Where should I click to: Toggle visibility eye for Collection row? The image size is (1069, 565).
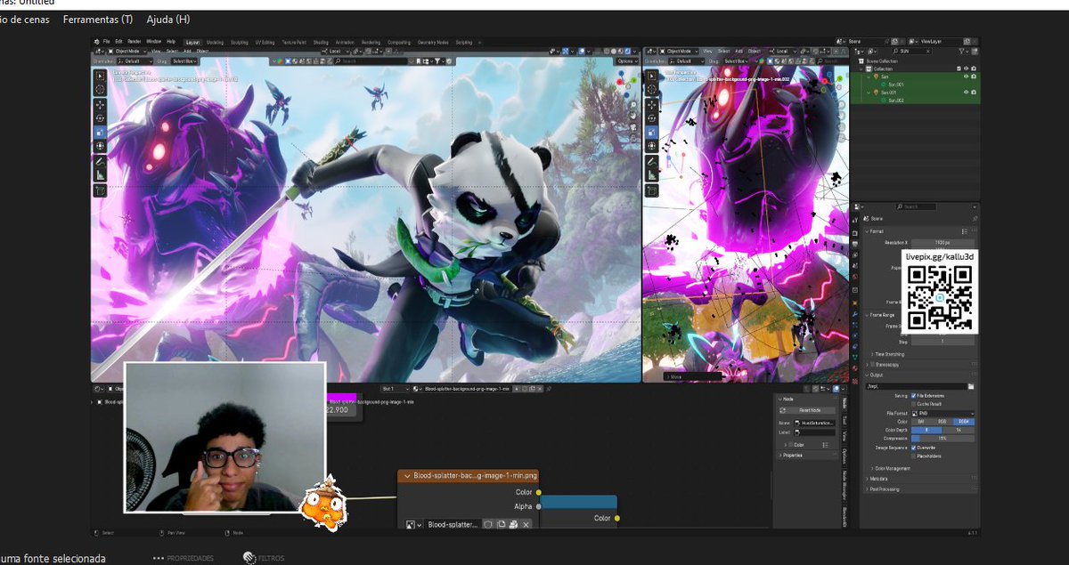coord(966,69)
